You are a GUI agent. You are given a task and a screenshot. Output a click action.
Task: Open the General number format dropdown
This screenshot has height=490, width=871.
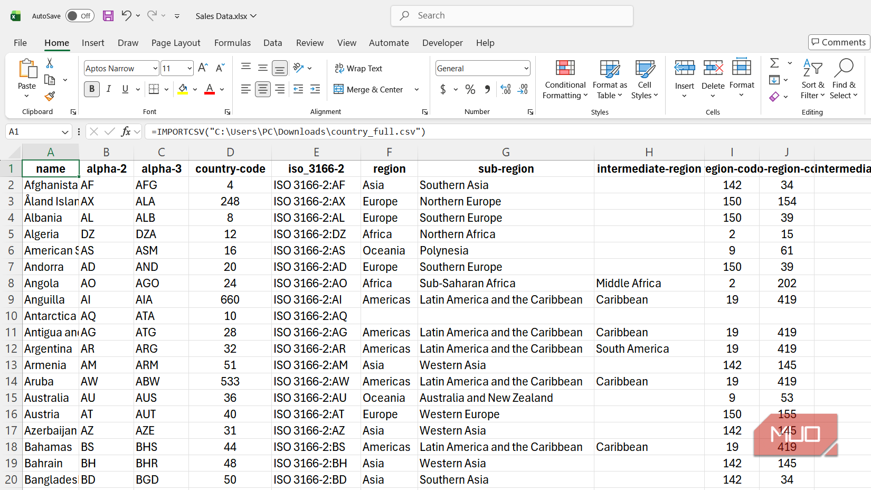(526, 68)
